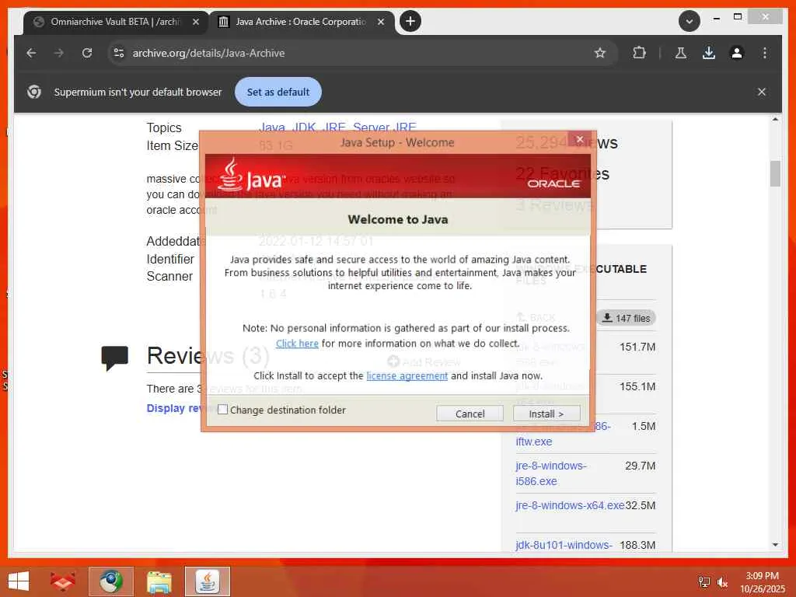
Task: Download all 147 files
Action: click(626, 318)
